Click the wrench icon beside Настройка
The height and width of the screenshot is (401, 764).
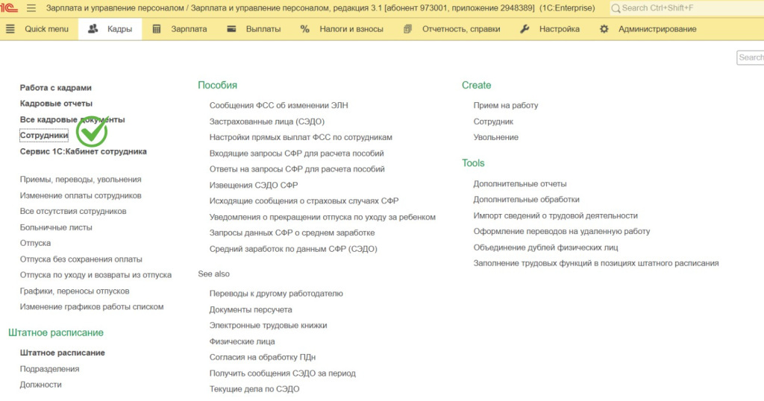click(525, 29)
